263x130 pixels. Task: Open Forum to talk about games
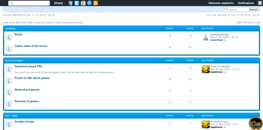click(32, 78)
